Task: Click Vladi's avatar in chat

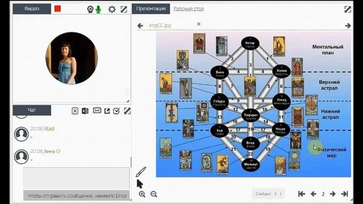Action: (x=22, y=134)
